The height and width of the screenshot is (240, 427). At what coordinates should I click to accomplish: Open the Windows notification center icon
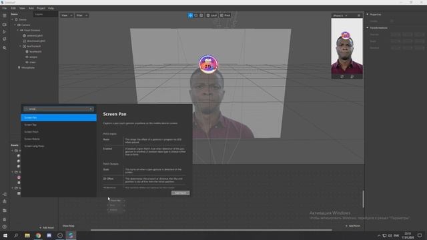[x=420, y=235]
